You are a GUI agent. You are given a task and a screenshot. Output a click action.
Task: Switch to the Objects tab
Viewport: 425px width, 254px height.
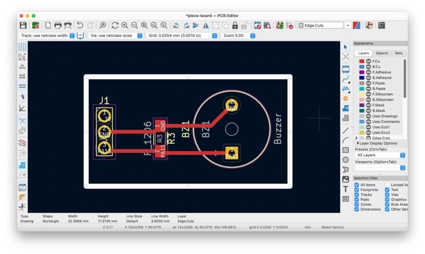tap(381, 53)
